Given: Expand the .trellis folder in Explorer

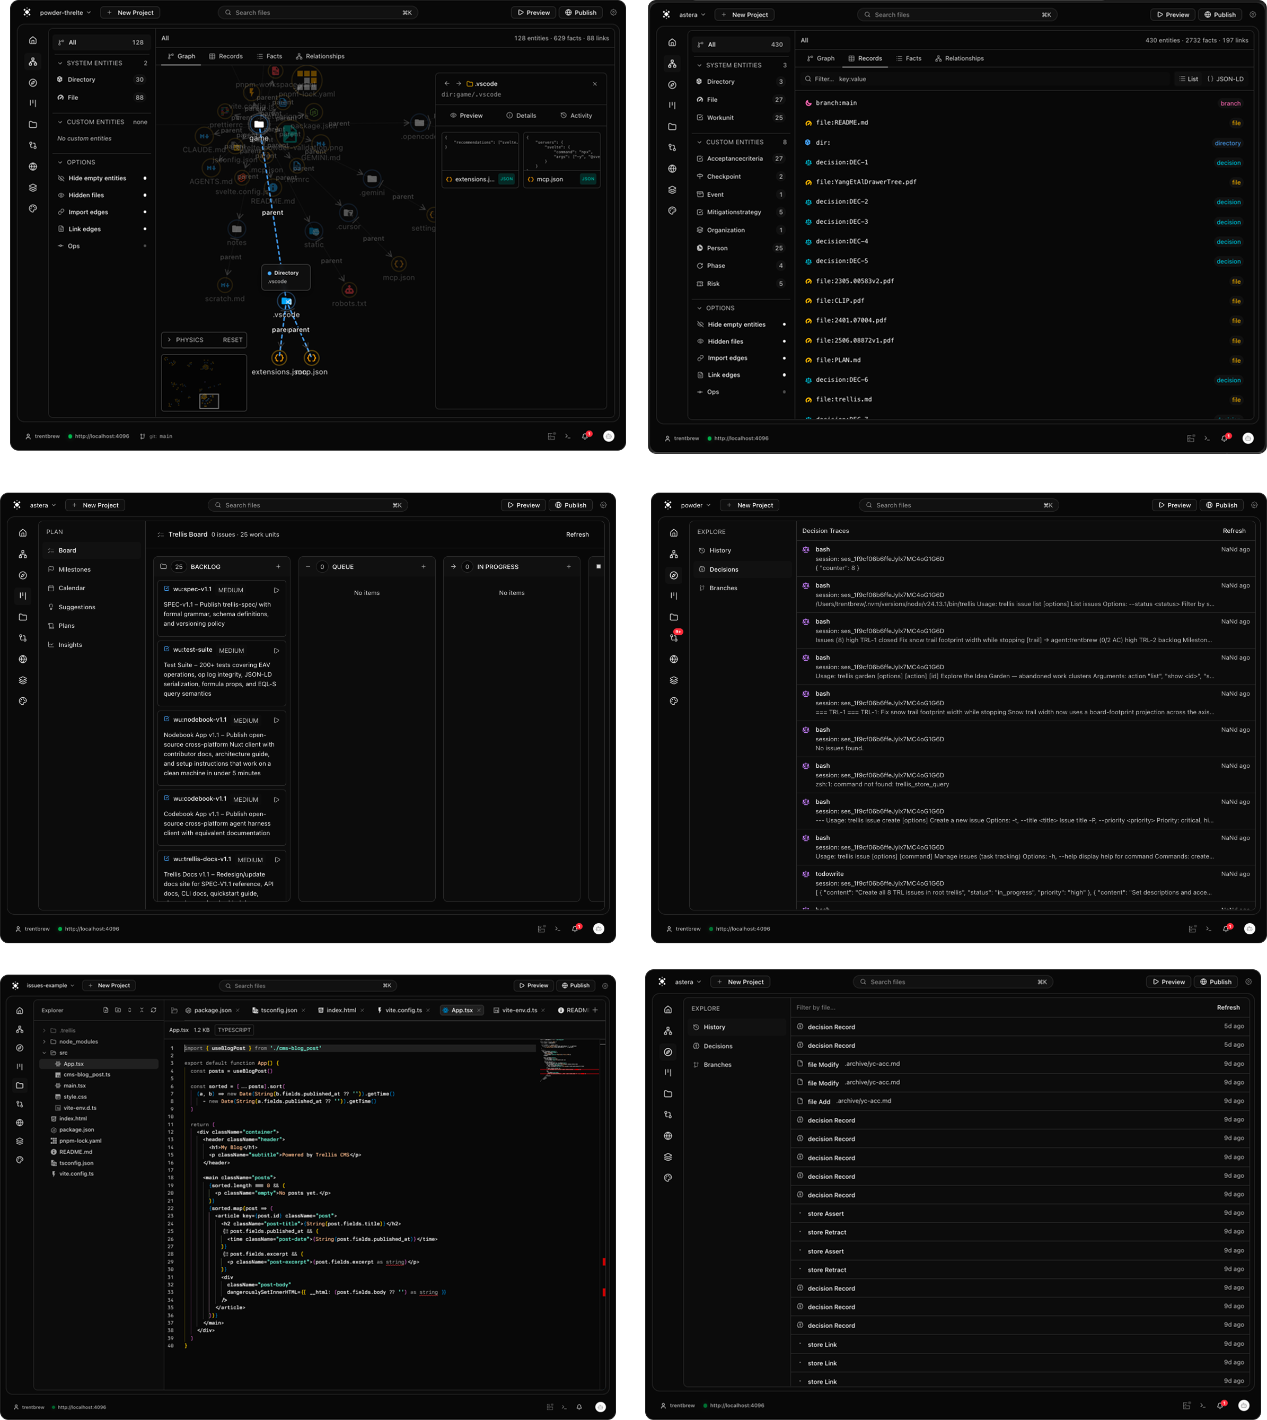Looking at the screenshot, I should (45, 1031).
